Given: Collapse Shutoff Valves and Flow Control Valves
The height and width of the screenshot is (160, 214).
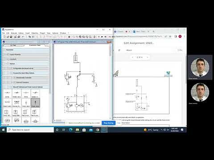Looking at the screenshot, I should [11, 87].
